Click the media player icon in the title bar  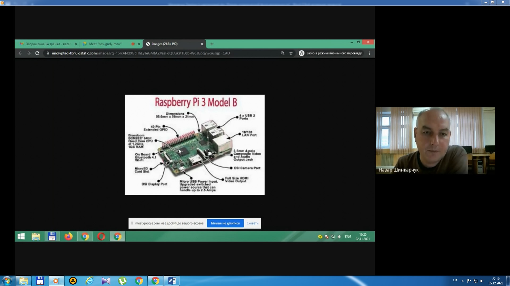[2, 3]
